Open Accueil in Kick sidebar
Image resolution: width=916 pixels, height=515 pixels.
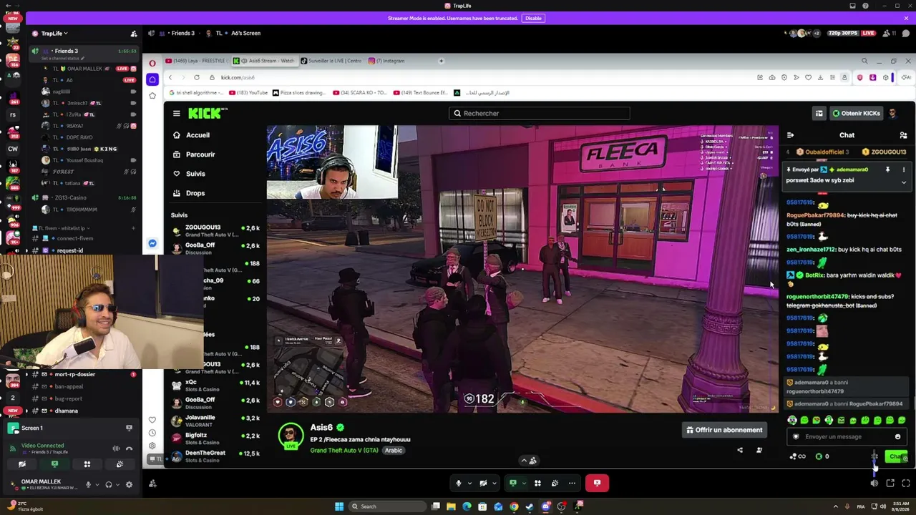point(192,135)
